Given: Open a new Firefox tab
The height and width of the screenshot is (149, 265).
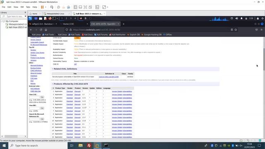Looking at the screenshot, I should pyautogui.click(x=123, y=24).
